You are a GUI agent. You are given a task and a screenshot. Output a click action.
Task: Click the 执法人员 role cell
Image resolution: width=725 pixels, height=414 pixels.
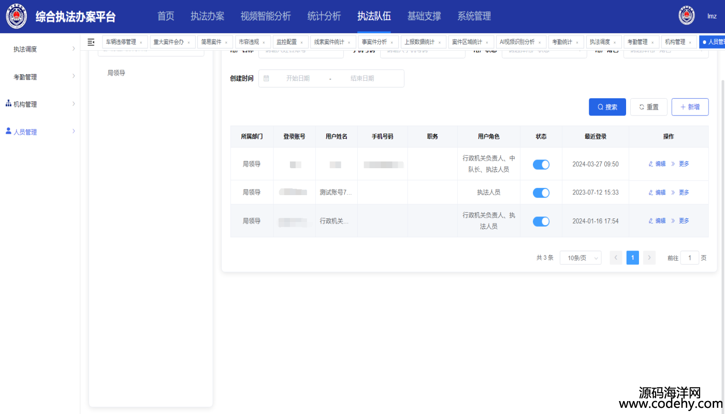tap(489, 193)
